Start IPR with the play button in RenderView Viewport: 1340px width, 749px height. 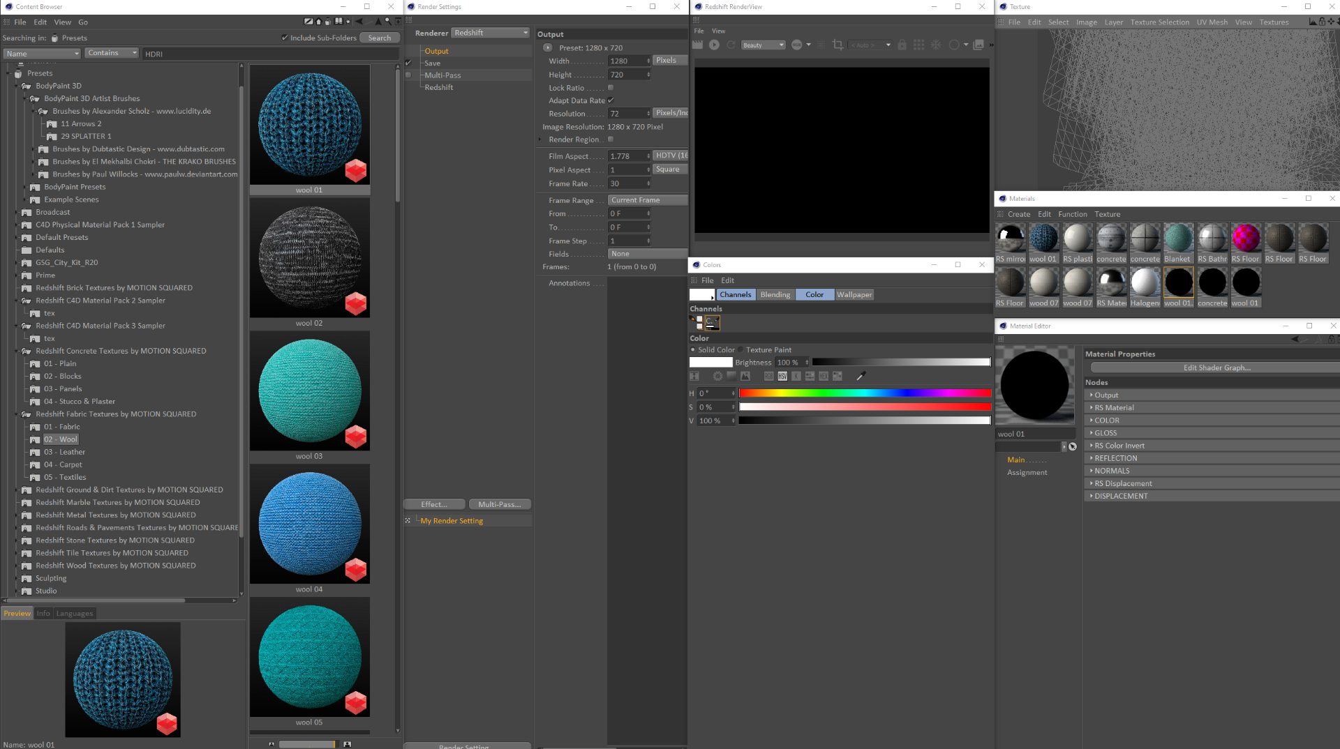pos(714,45)
